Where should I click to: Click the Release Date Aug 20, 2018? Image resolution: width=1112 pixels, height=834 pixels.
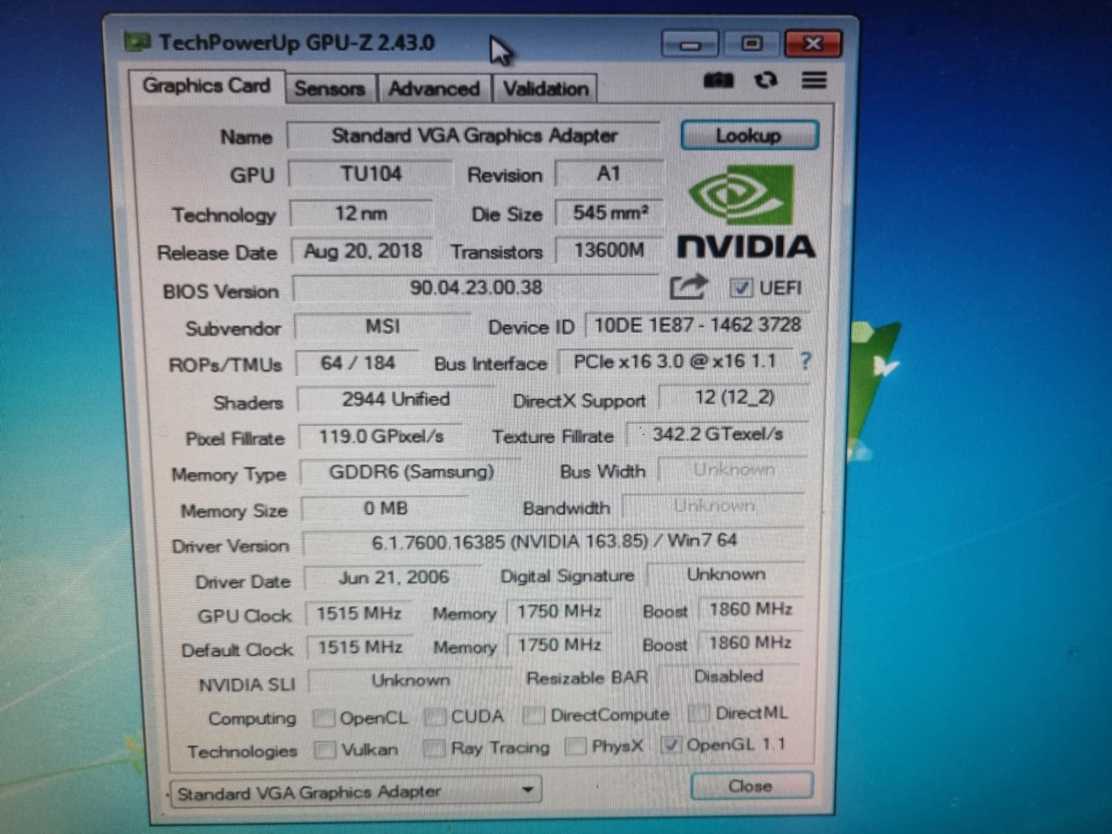point(363,251)
